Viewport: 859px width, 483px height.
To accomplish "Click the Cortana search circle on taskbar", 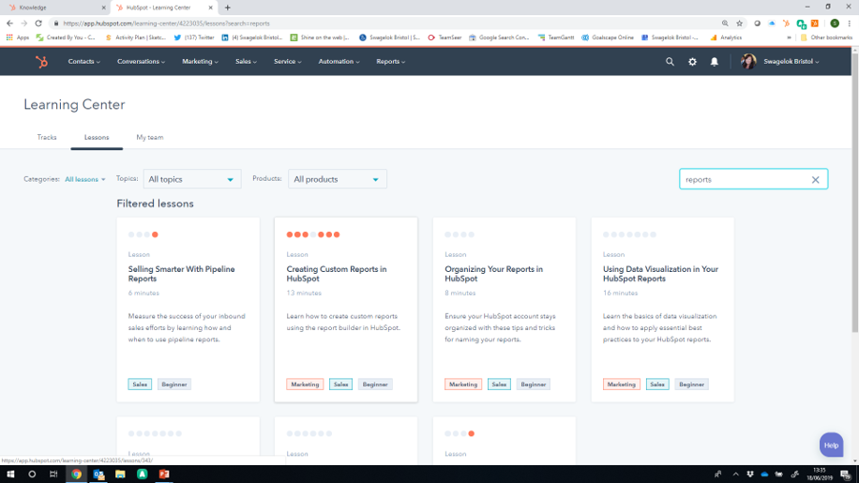I will (x=32, y=475).
